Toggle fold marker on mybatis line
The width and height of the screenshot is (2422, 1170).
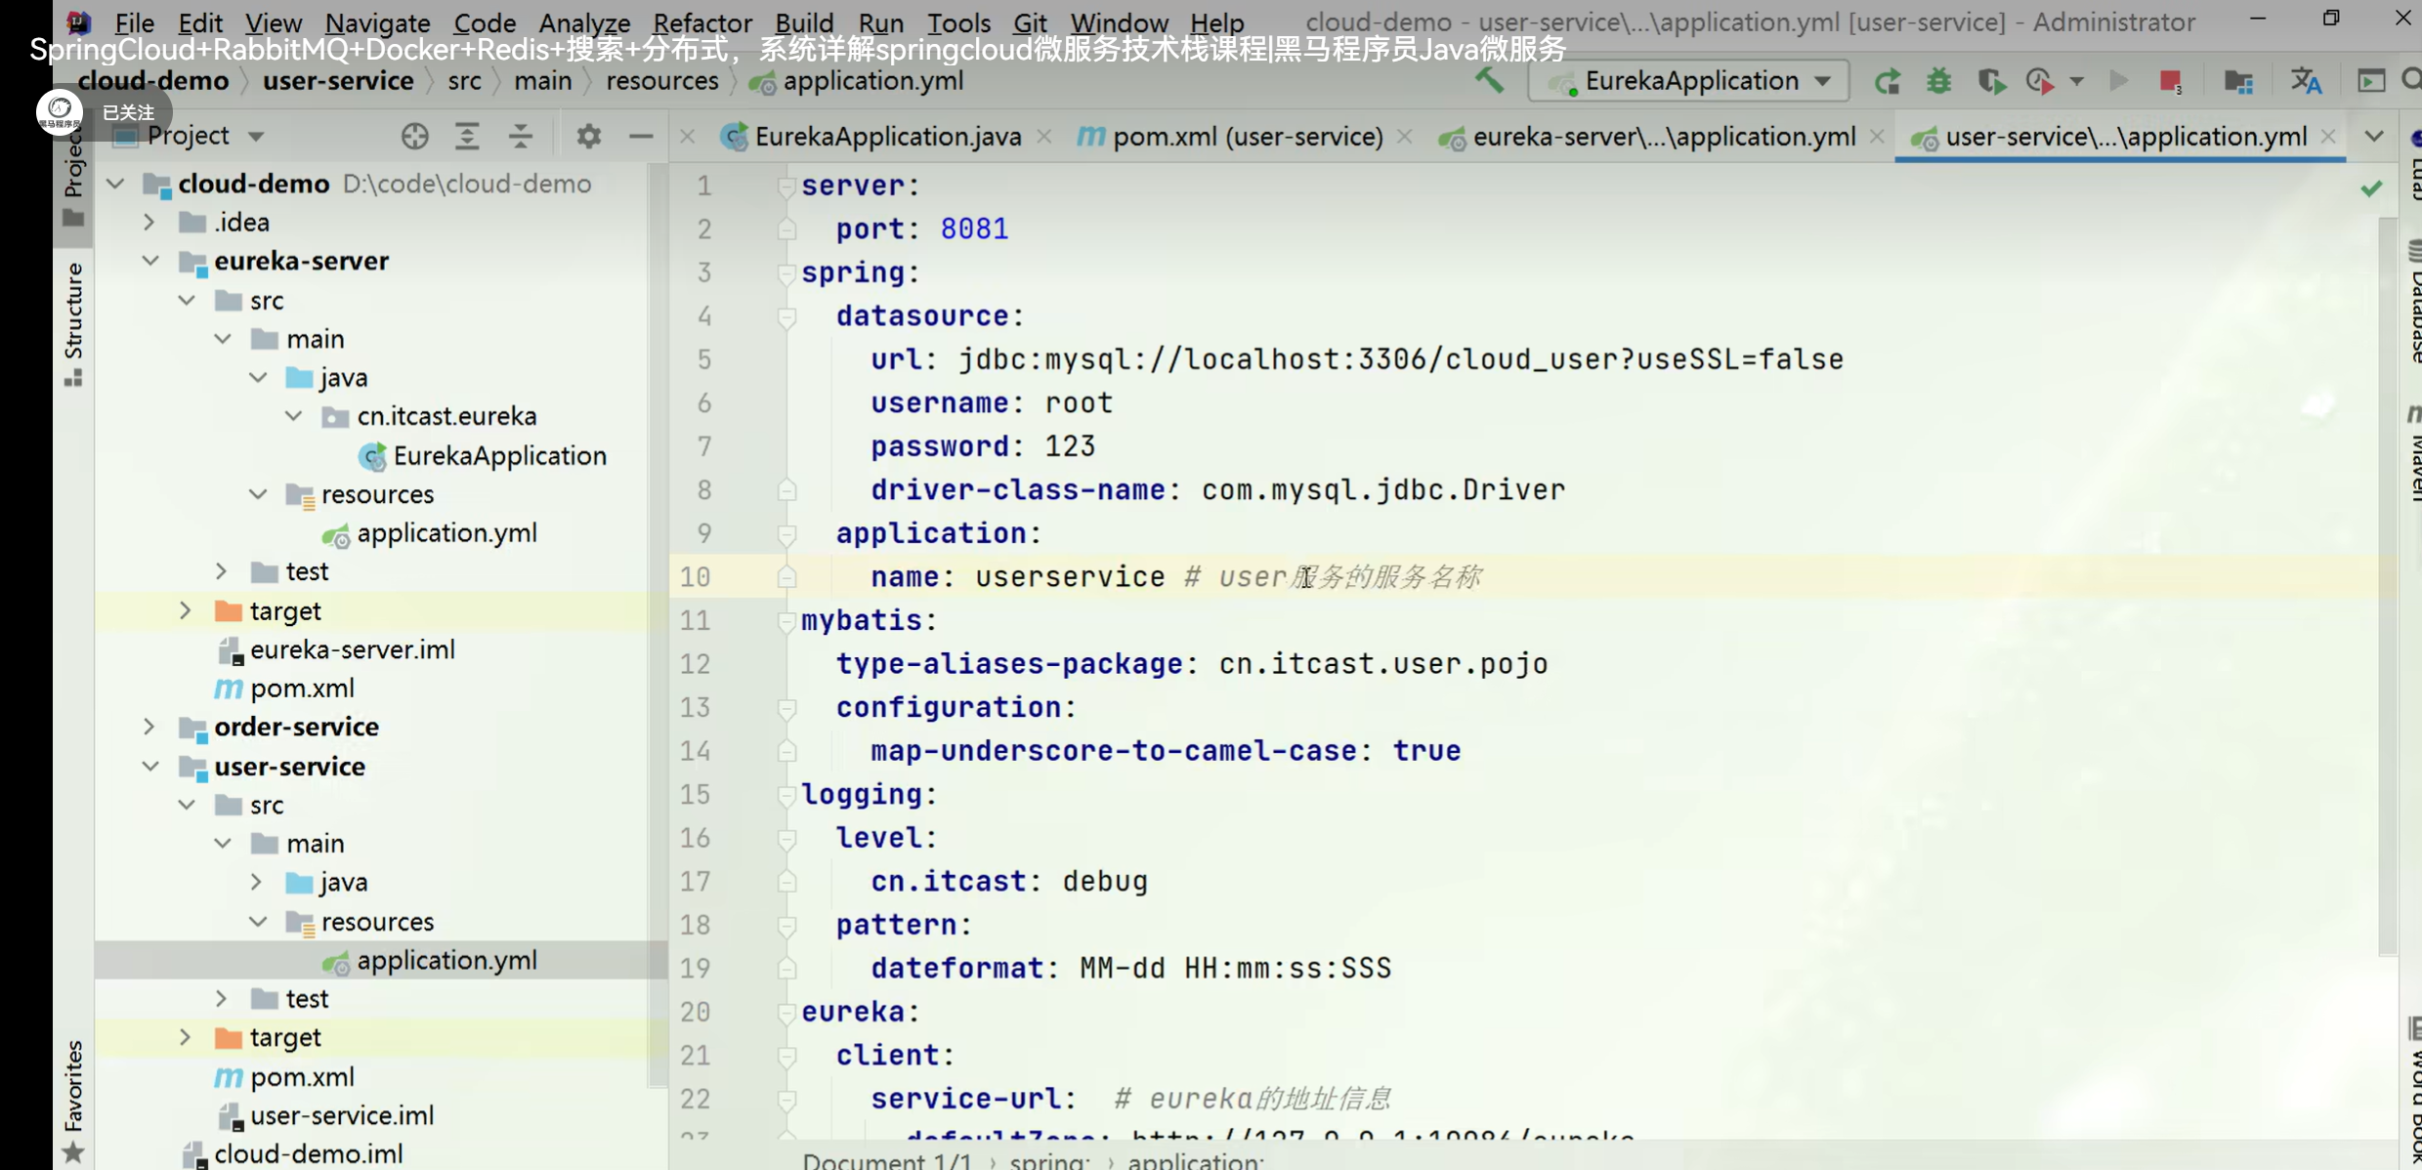786,620
